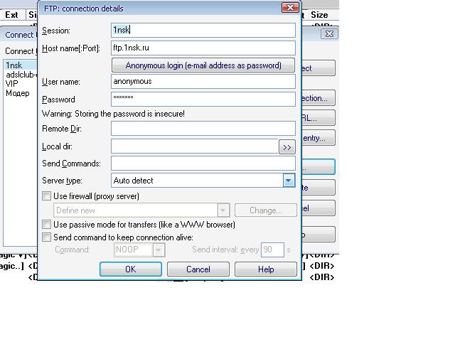This screenshot has width=455, height=364.
Task: Click the Remote Dir text field
Action: coord(203,128)
